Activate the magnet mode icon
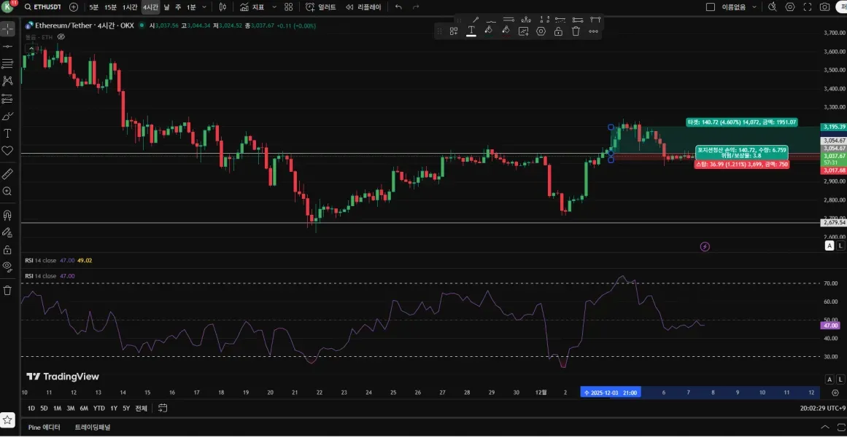The width and height of the screenshot is (847, 437). 8,215
